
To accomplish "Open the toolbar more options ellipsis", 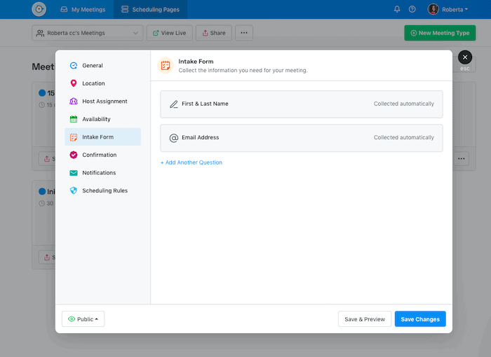I will pos(244,33).
